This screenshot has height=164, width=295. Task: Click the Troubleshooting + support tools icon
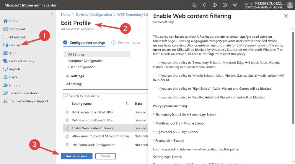click(x=5, y=101)
